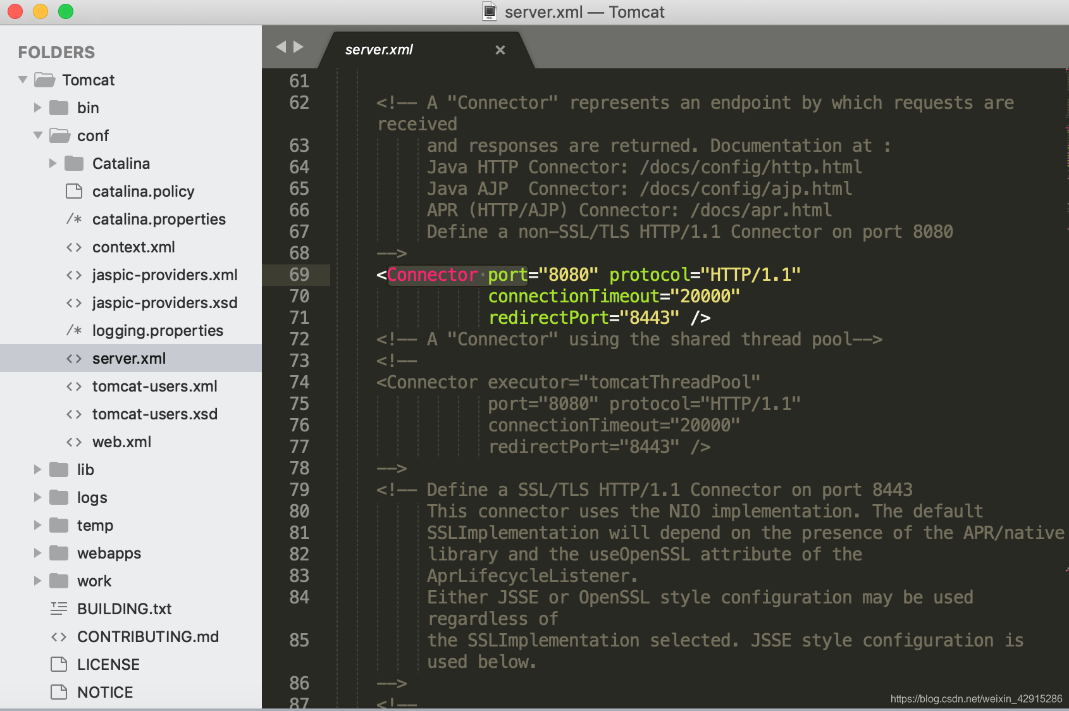Click the catalina.properties comment-style icon

click(x=74, y=219)
